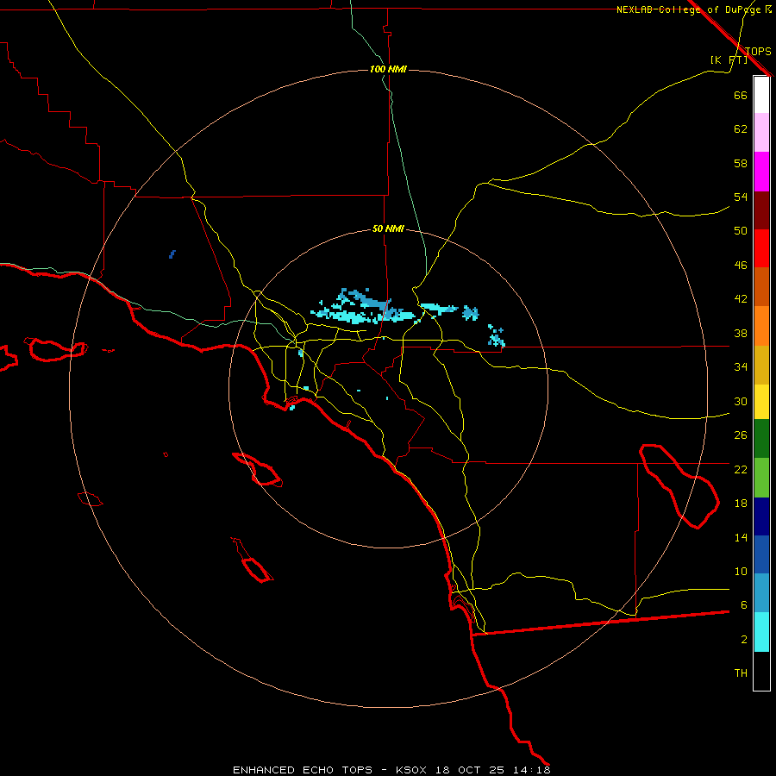
Task: Click the "6" legend value
Action: click(743, 605)
